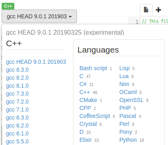This screenshot has height=145, width=168.
Task: Switch language to Pascal
Action: [x=128, y=116]
